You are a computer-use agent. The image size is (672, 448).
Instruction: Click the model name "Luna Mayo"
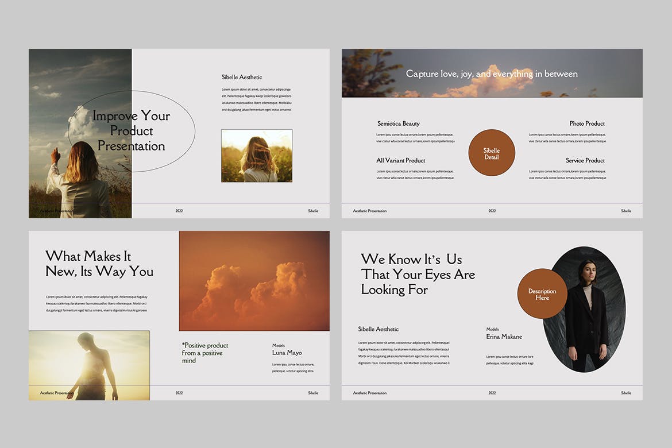click(287, 353)
